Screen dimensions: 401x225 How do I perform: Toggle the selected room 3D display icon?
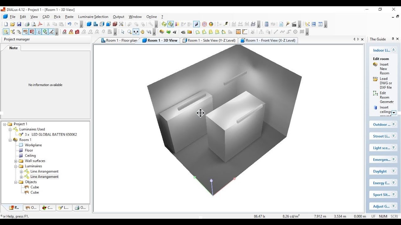pyautogui.click(x=170, y=24)
